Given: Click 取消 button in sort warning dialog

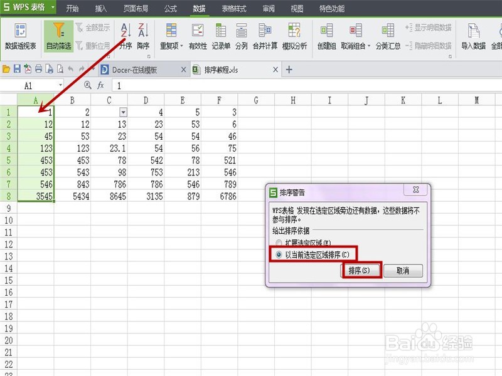Looking at the screenshot, I should 403,271.
